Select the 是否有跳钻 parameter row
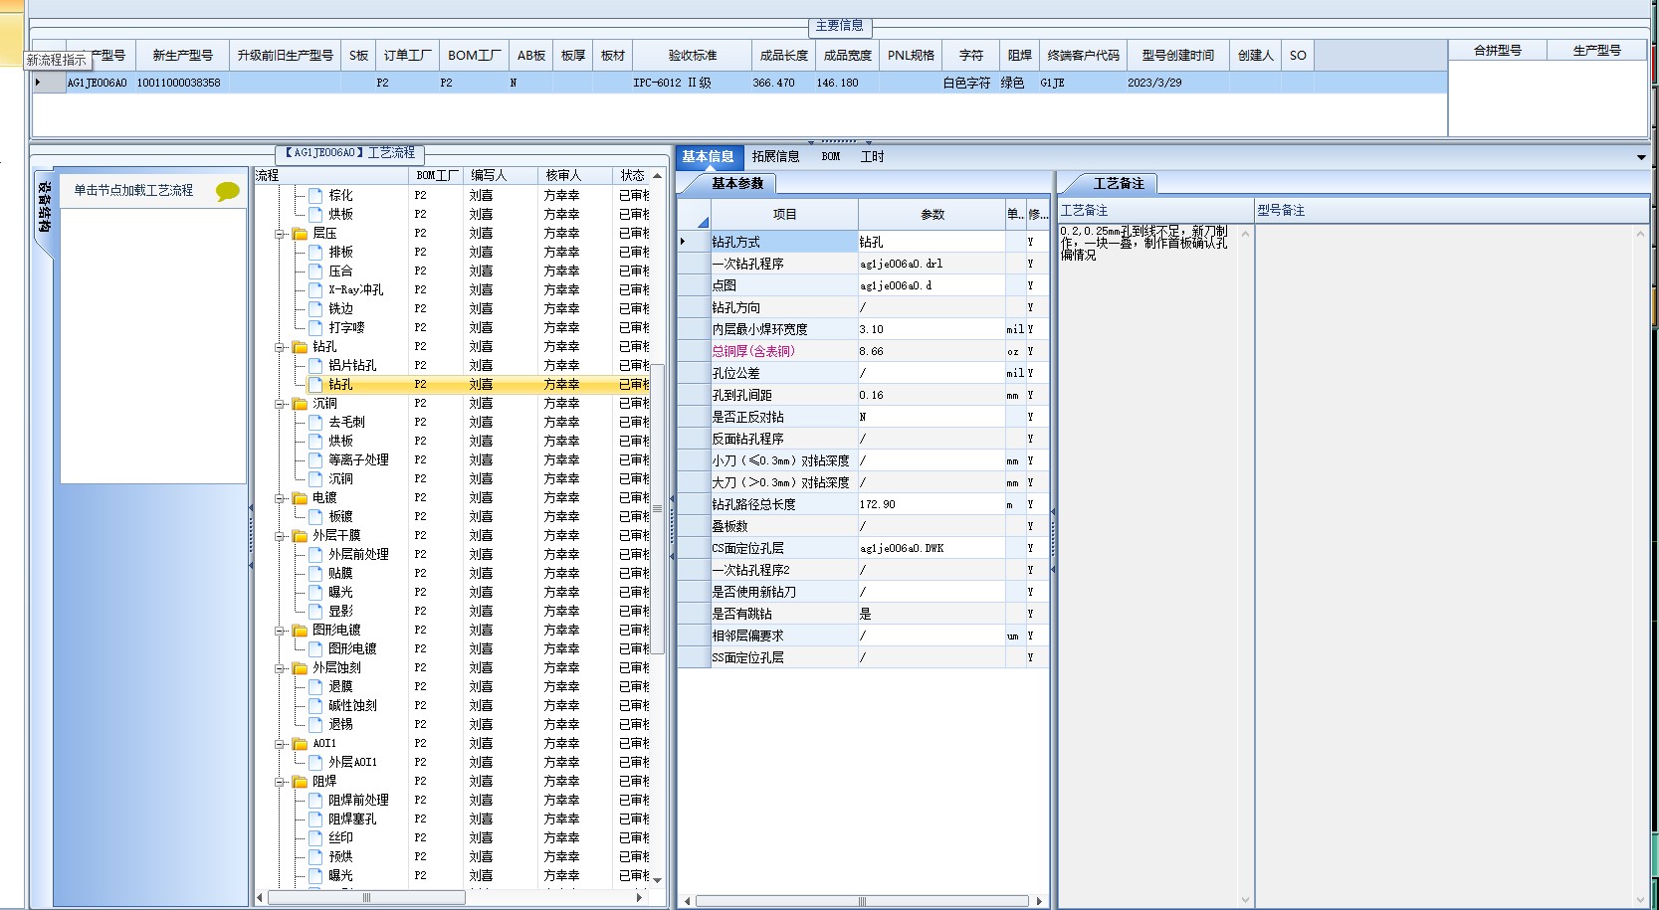1659x910 pixels. coord(864,614)
